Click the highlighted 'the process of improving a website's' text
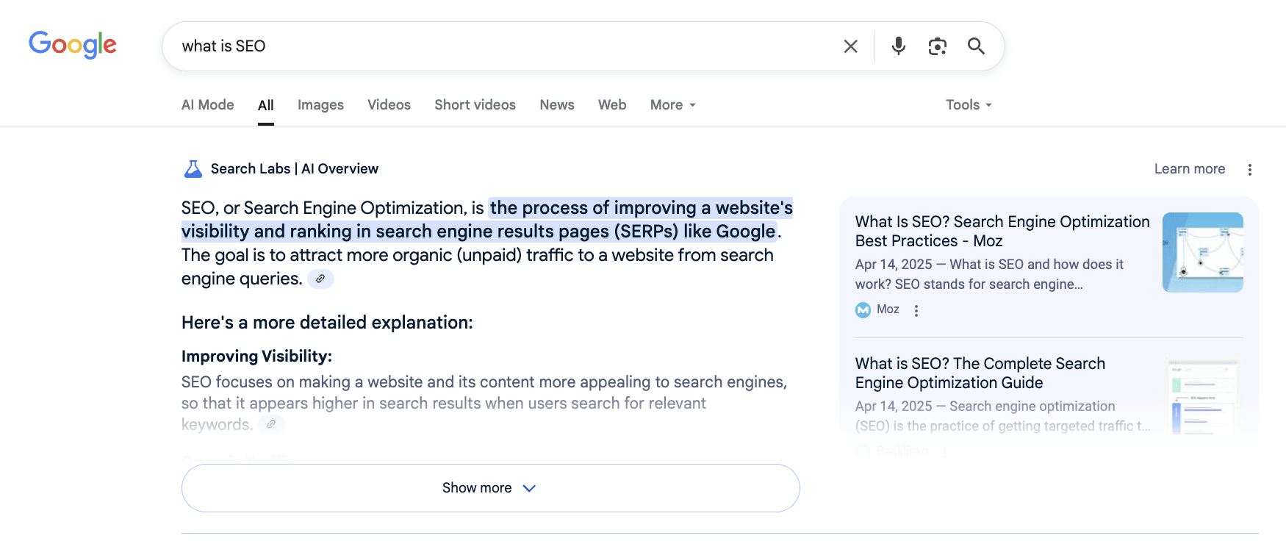This screenshot has width=1286, height=541. tap(642, 208)
